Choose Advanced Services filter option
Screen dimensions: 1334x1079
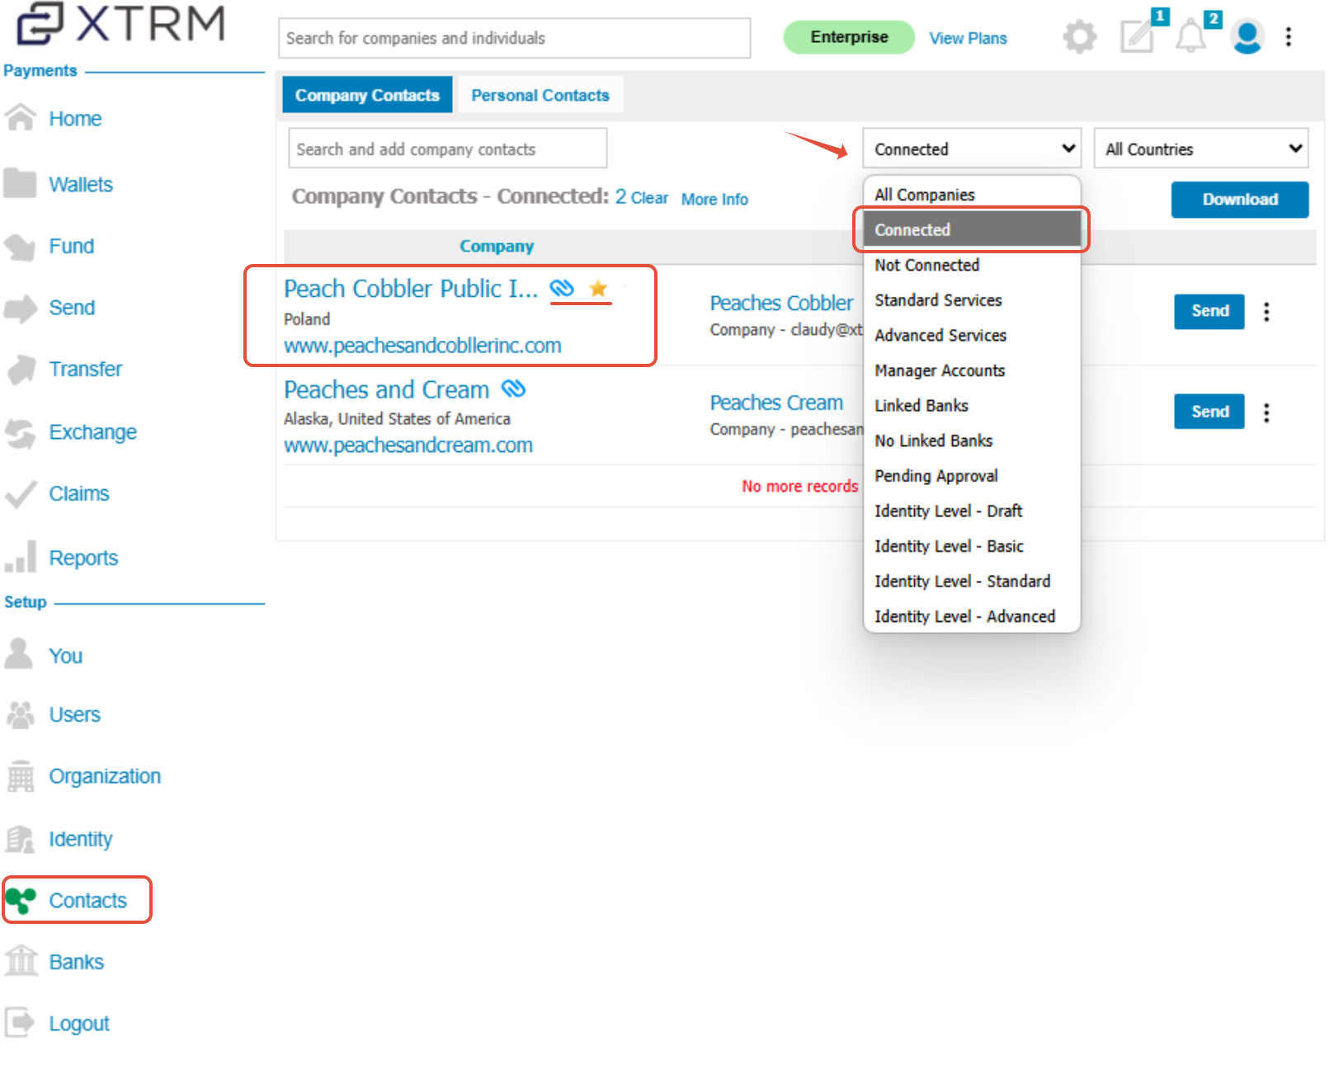tap(972, 335)
